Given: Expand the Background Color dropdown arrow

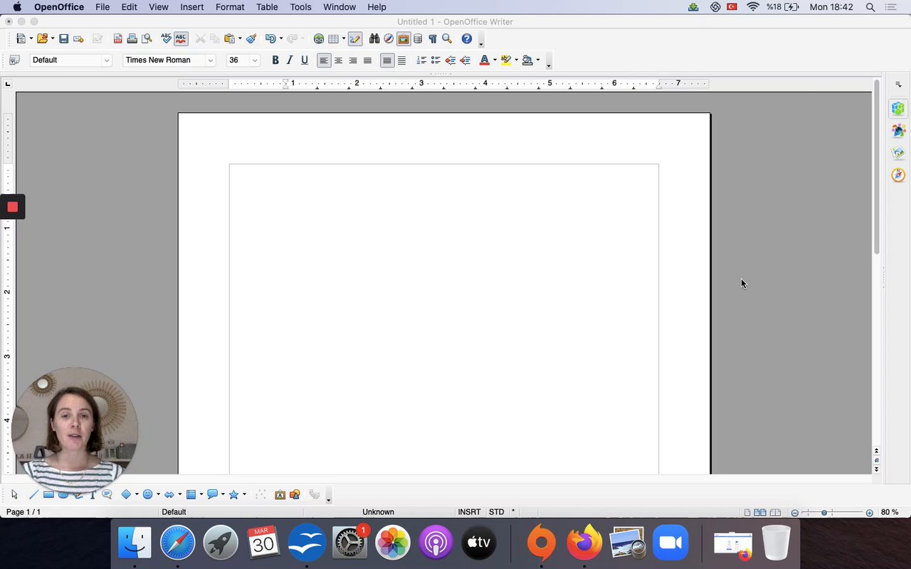Looking at the screenshot, I should [x=538, y=60].
